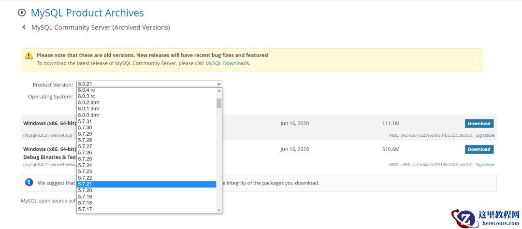Click the 510.6M file size
Image resolution: width=522 pixels, height=229 pixels.
pyautogui.click(x=391, y=149)
